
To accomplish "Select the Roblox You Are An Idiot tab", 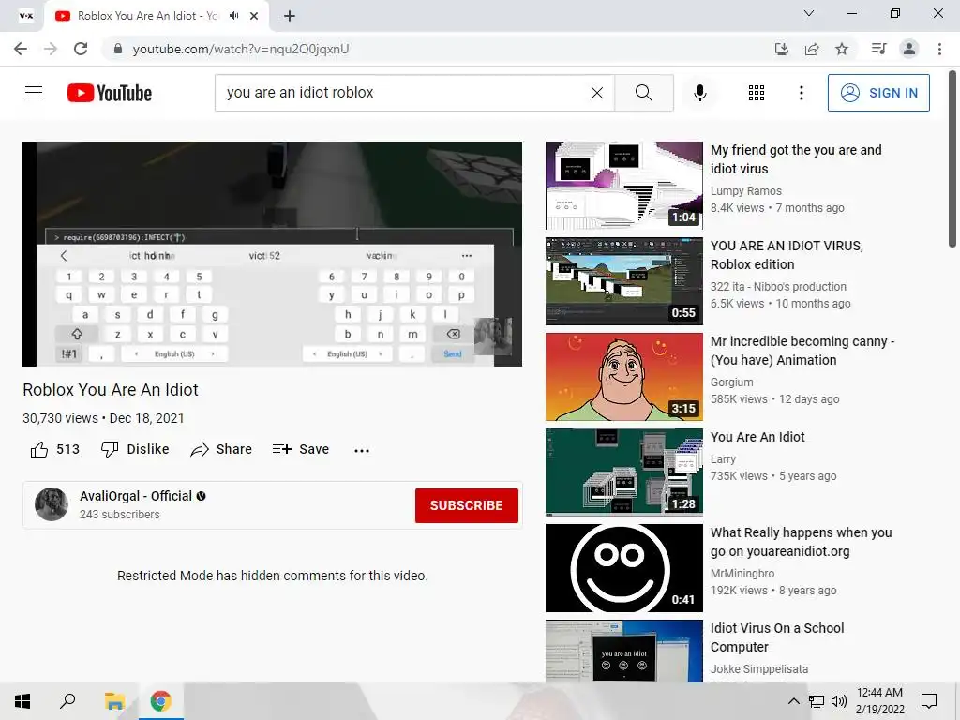I will [147, 16].
